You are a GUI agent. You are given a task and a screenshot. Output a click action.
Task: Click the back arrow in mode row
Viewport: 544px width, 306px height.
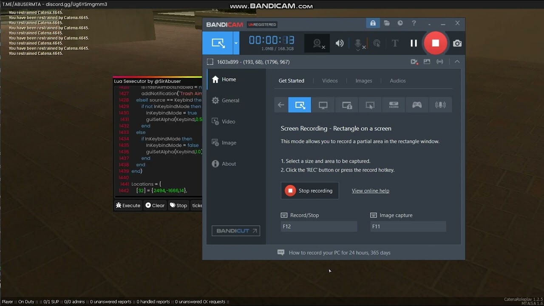click(281, 105)
